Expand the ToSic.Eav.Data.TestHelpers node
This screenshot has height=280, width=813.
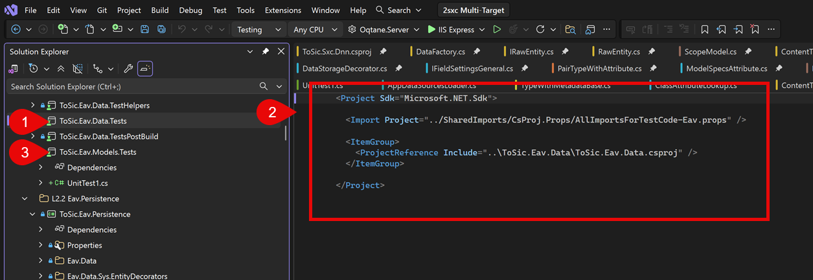click(x=33, y=105)
